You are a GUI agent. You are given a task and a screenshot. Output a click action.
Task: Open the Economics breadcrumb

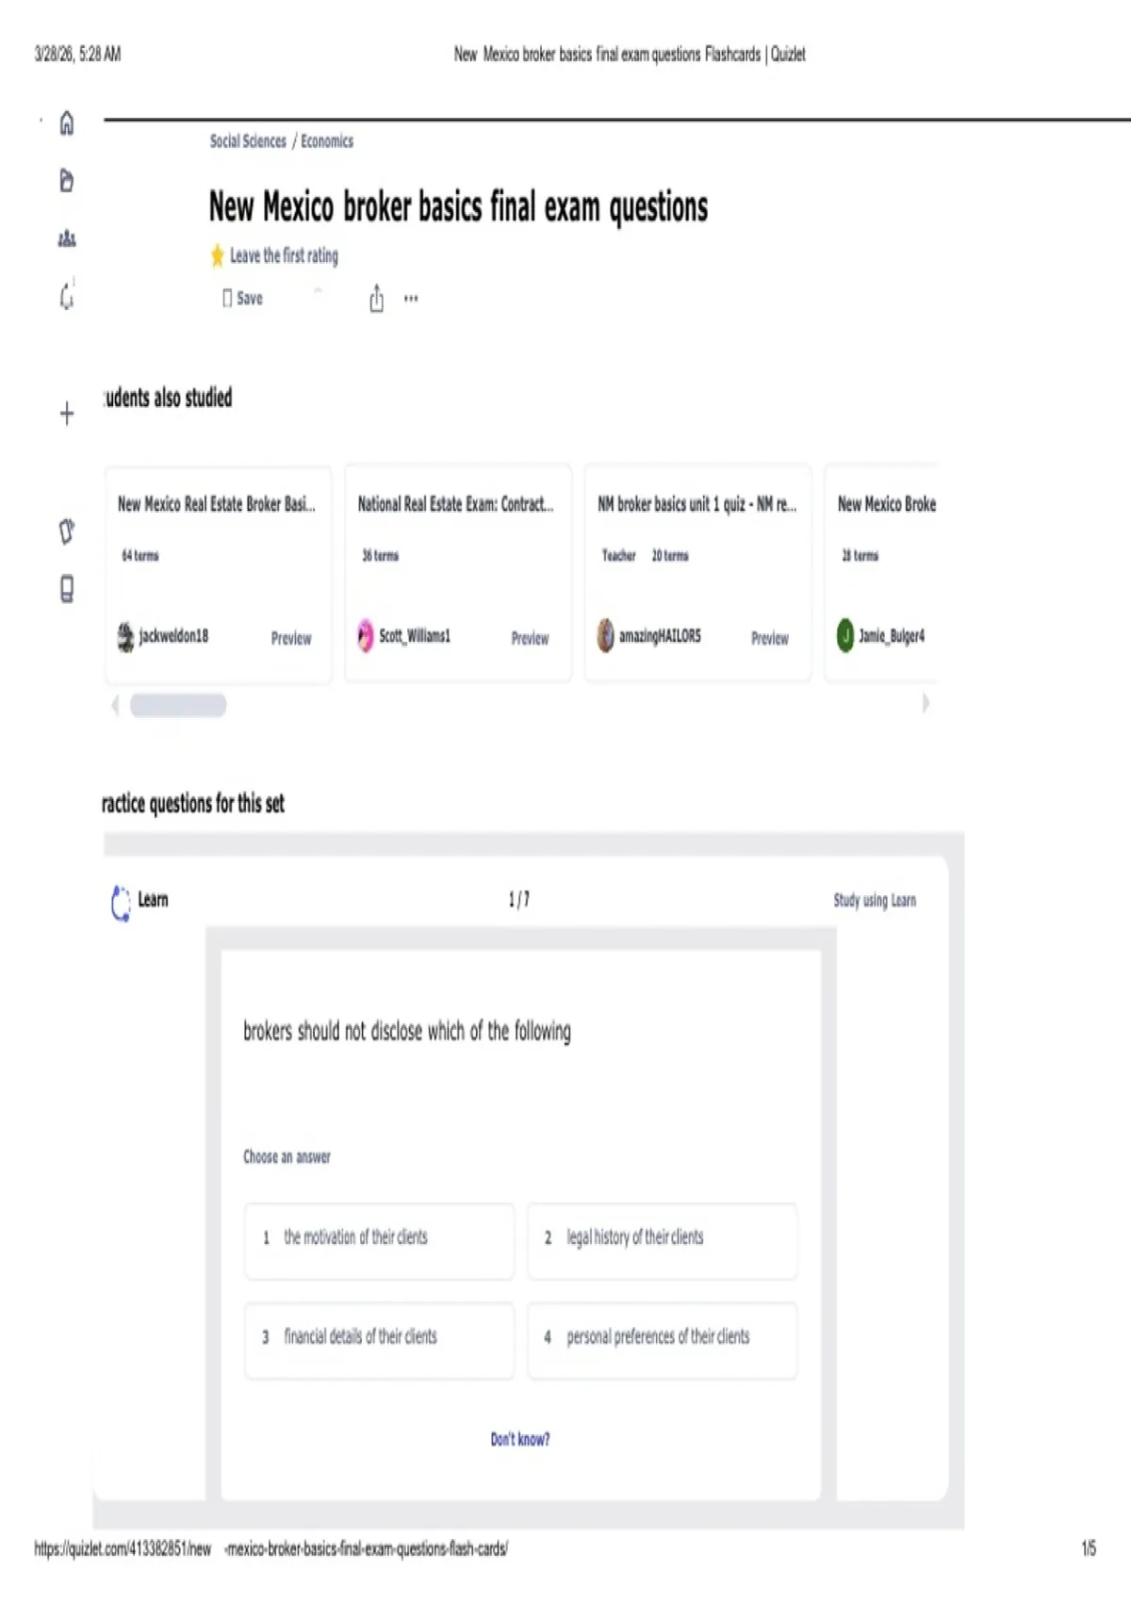pos(327,141)
